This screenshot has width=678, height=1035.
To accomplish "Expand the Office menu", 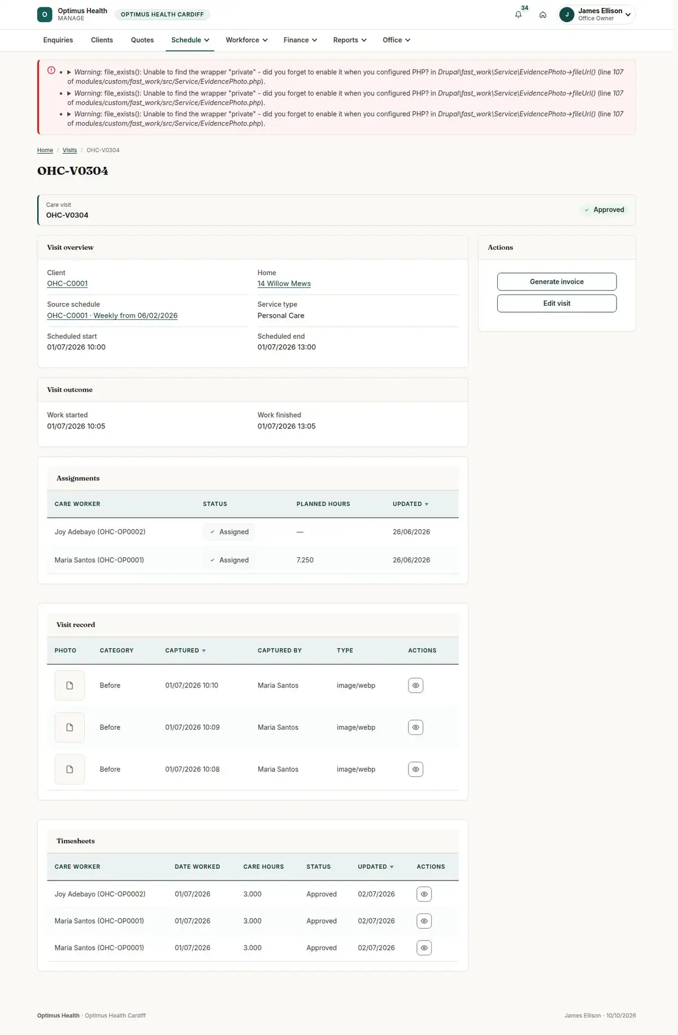I will click(x=396, y=40).
